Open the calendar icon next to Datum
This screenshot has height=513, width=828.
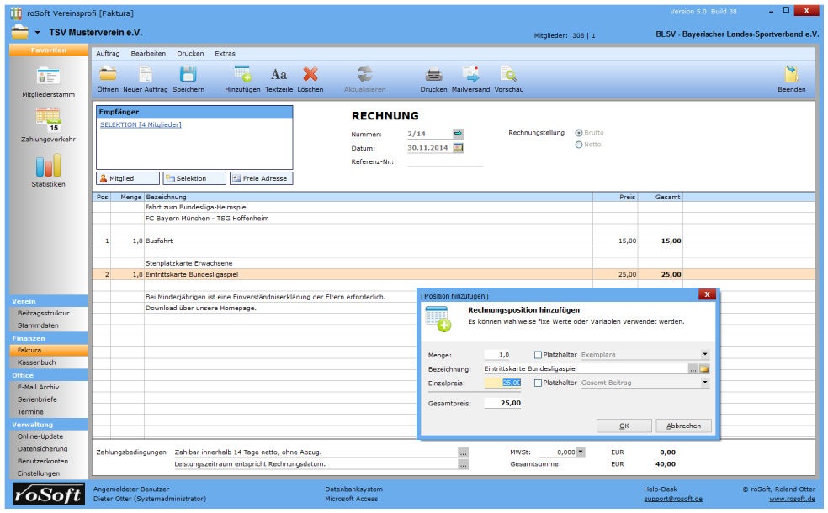(459, 148)
